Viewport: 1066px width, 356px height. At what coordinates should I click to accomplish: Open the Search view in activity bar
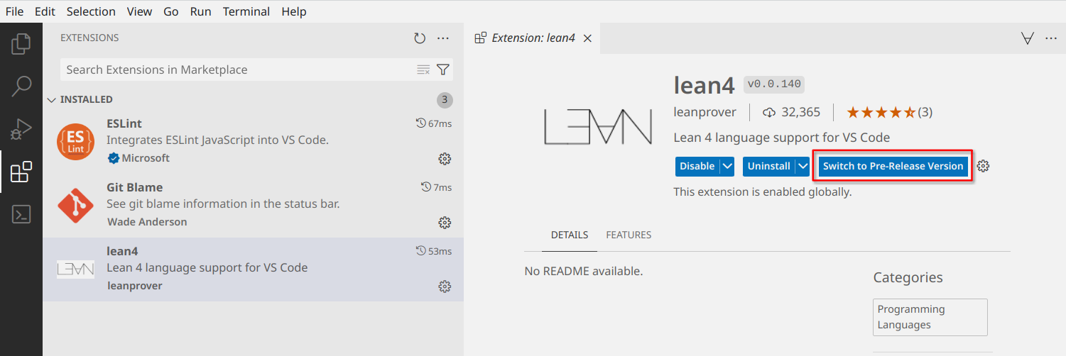(x=21, y=86)
